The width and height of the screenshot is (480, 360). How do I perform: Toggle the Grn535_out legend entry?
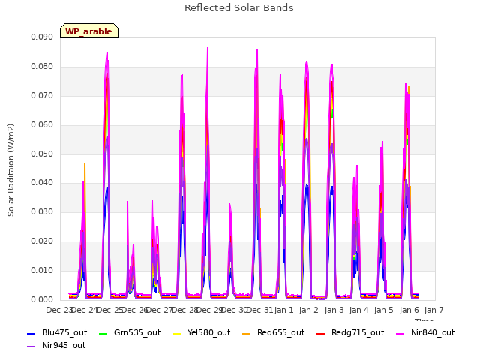pyautogui.click(x=130, y=332)
